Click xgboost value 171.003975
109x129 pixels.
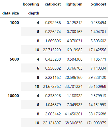tap(96, 123)
